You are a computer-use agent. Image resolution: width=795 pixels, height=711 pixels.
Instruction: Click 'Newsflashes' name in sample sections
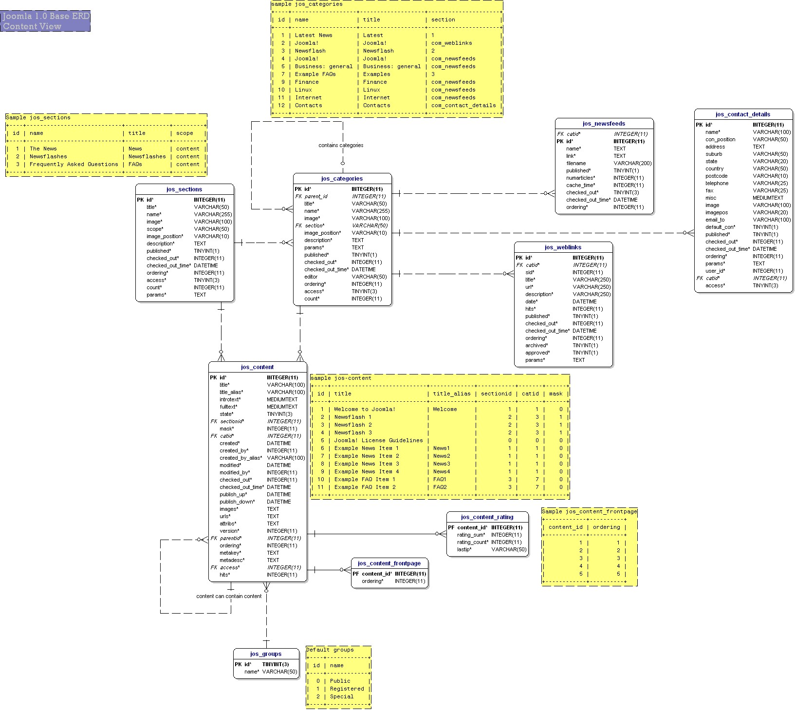click(48, 156)
